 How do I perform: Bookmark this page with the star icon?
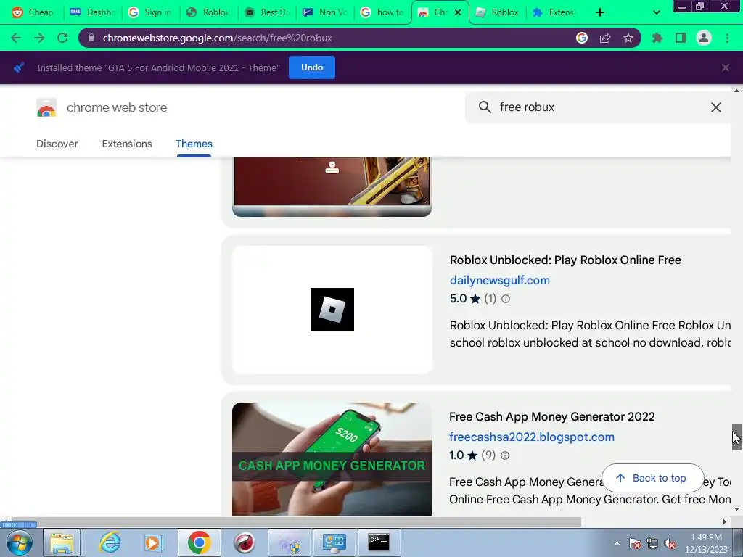tap(628, 38)
